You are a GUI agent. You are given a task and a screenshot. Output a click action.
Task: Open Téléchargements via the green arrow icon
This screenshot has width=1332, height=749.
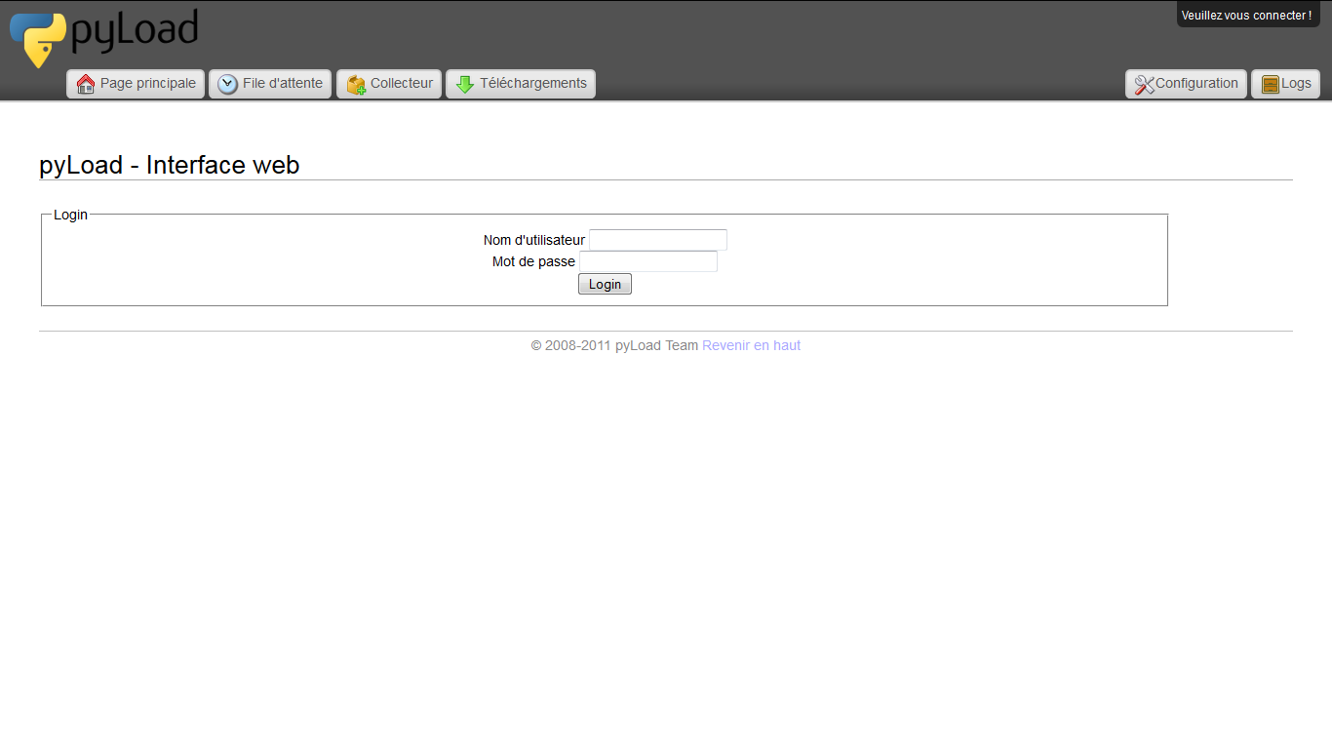pos(465,84)
